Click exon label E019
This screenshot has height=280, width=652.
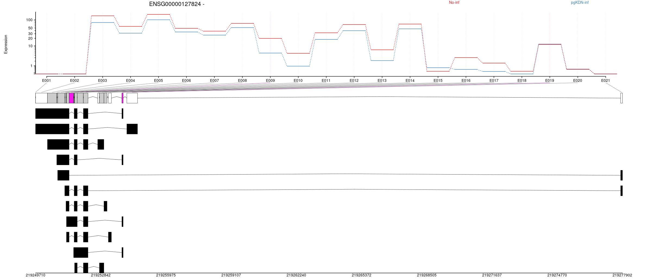(x=550, y=80)
